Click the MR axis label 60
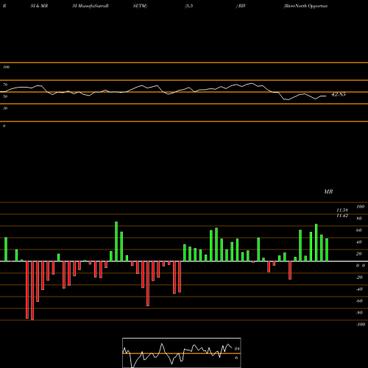Screen dimensions: 368x368 coord(359,230)
